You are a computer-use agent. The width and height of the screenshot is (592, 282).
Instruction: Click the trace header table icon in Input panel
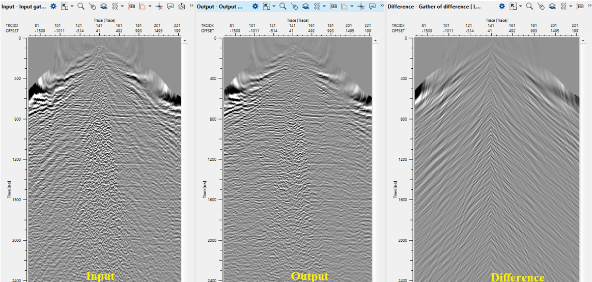[131, 7]
